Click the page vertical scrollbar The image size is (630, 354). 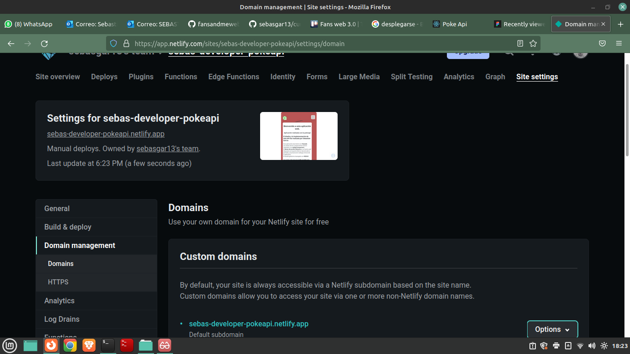627,111
